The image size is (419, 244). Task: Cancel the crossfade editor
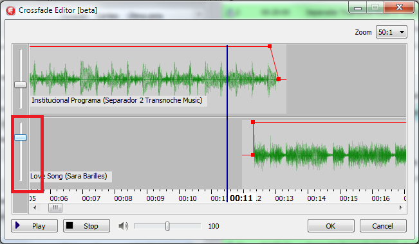pos(383,226)
